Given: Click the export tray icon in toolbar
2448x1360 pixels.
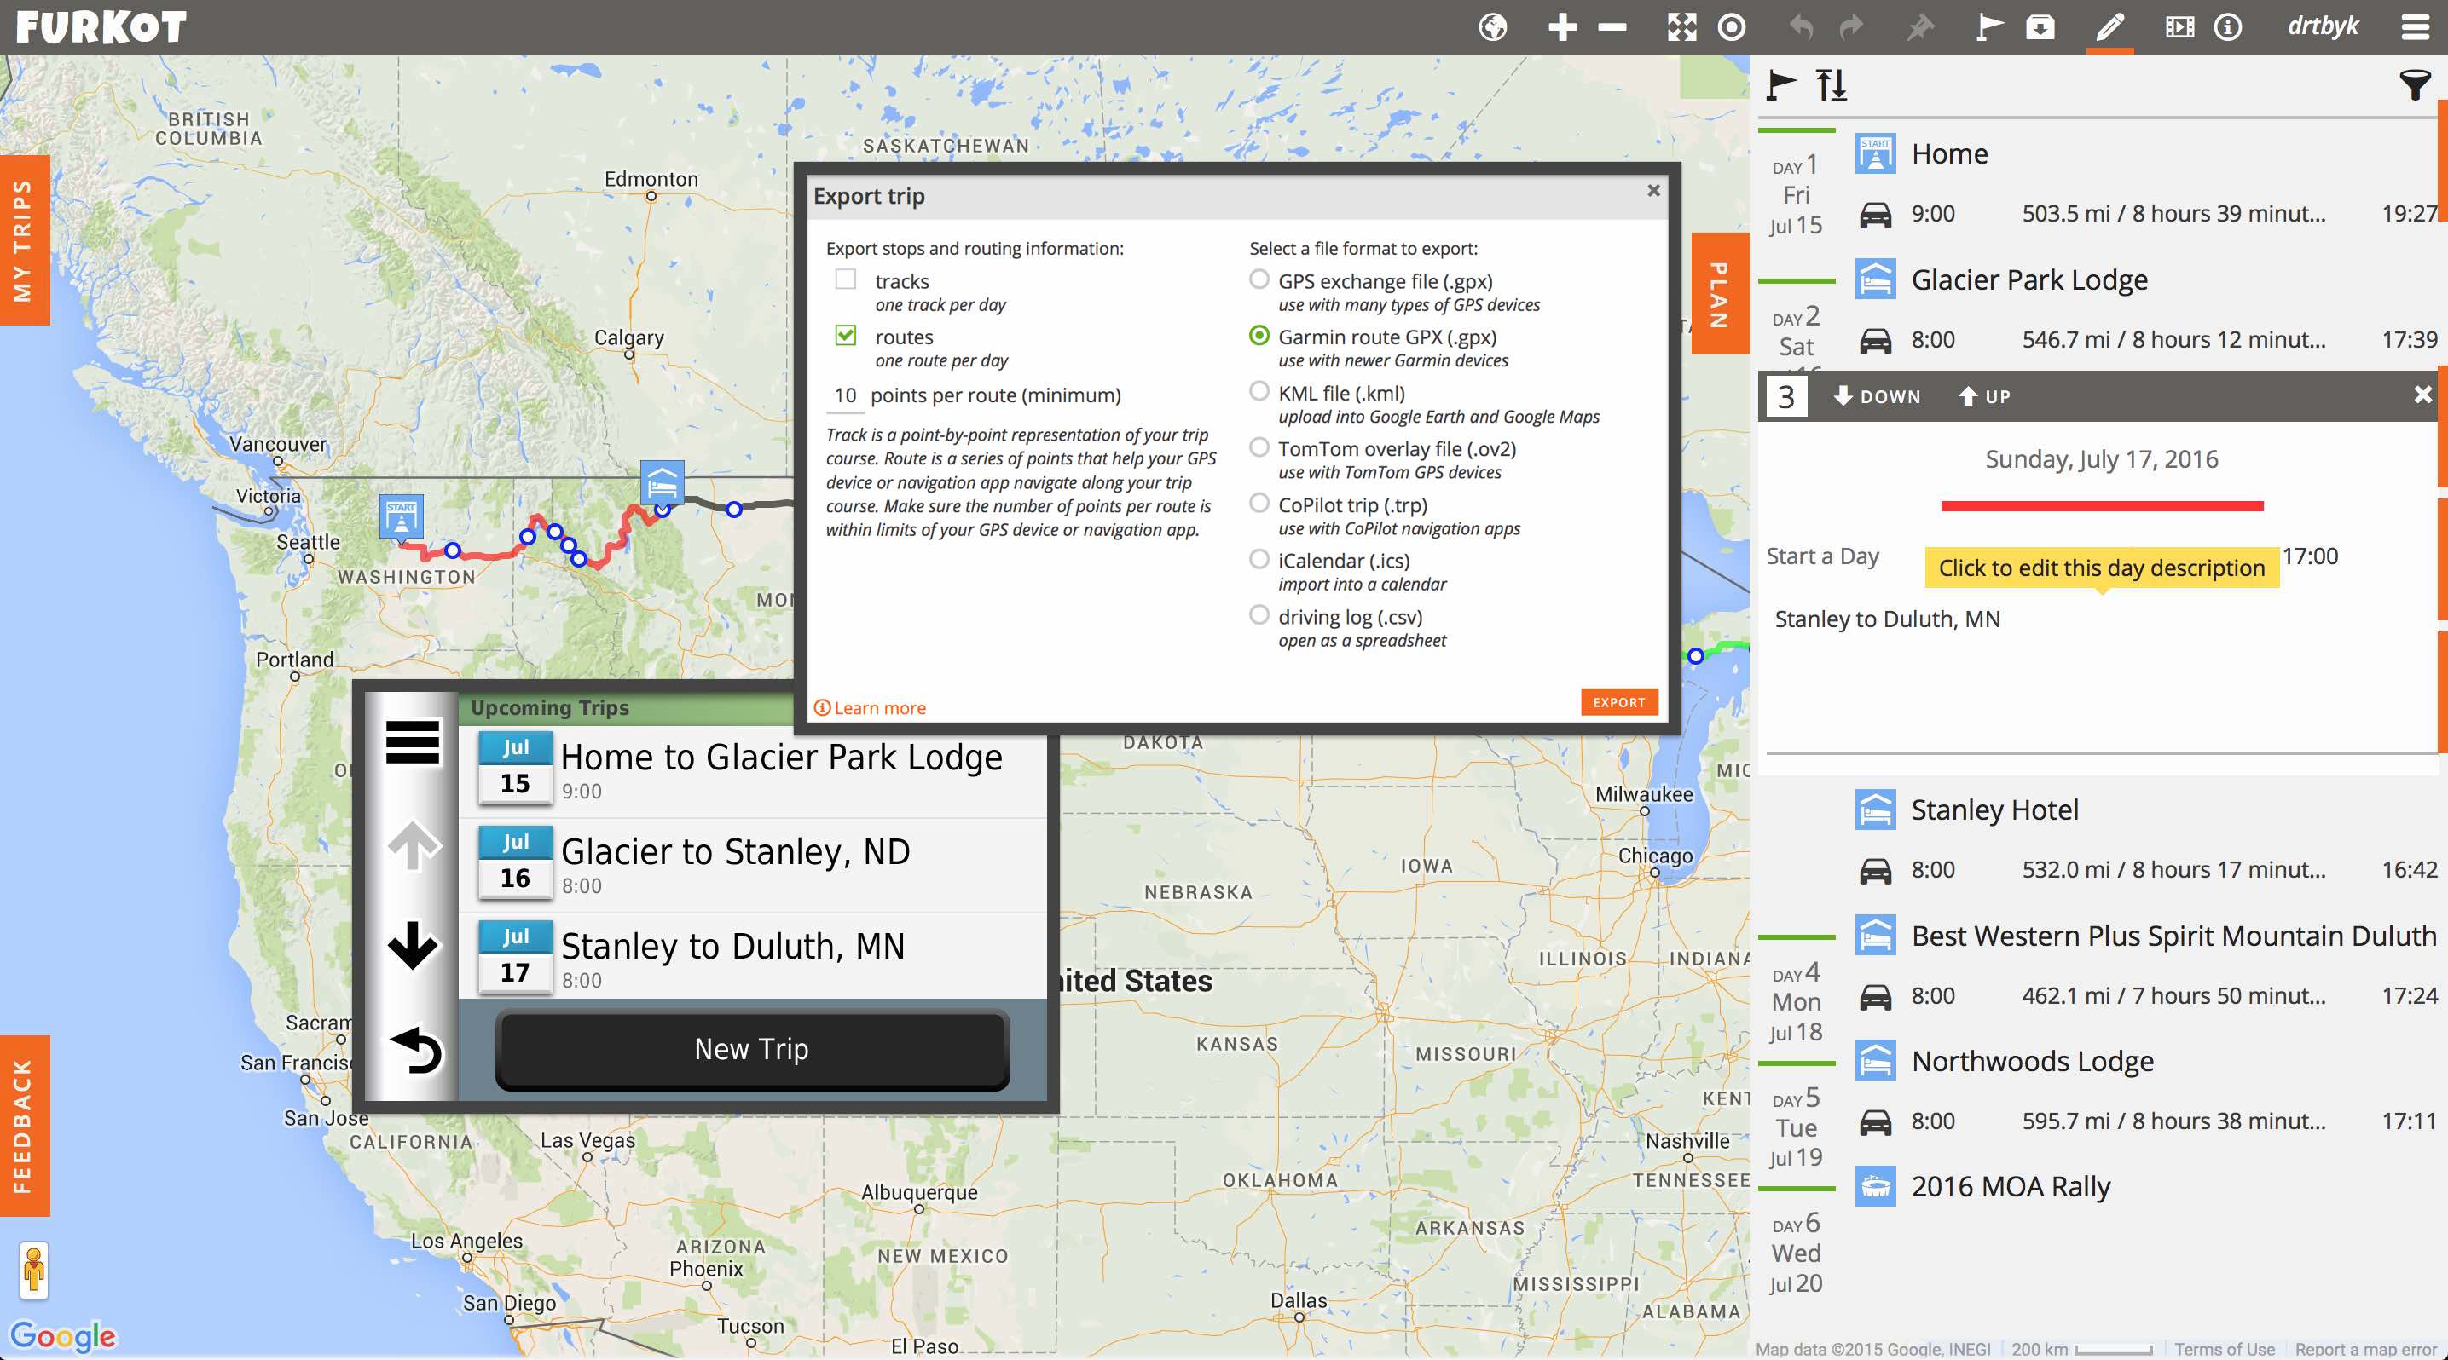Looking at the screenshot, I should pyautogui.click(x=2040, y=27).
